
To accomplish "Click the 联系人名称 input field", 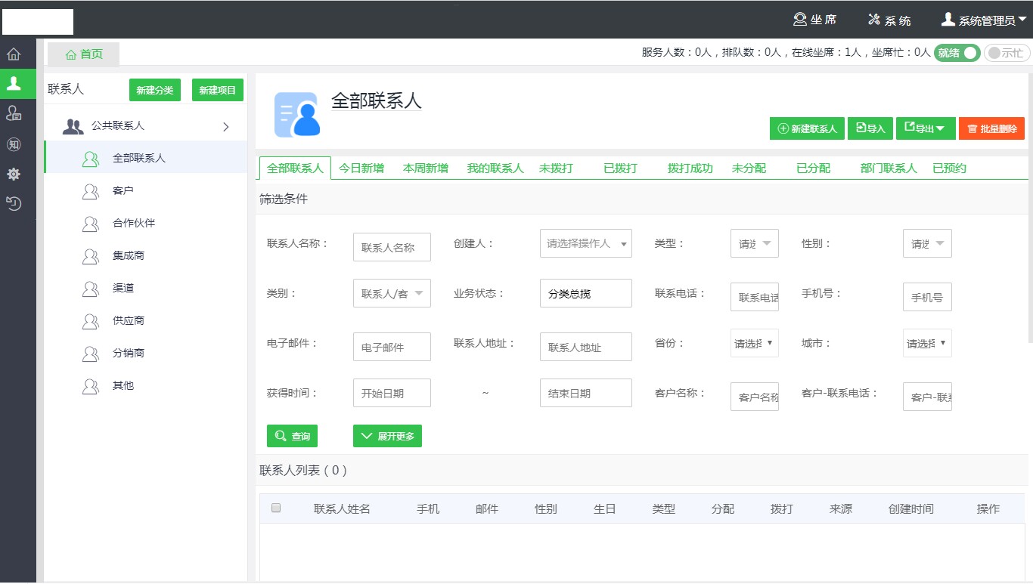I will [x=392, y=246].
